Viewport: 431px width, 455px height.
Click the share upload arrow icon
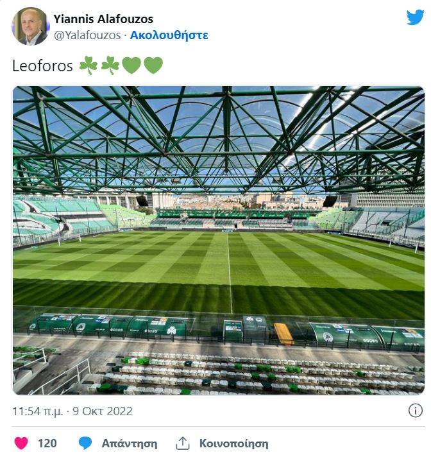pyautogui.click(x=183, y=443)
